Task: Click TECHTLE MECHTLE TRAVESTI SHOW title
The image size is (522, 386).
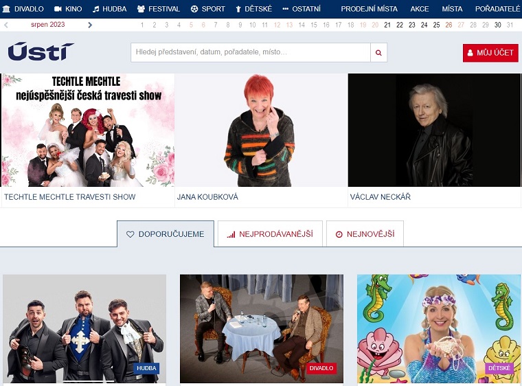Action: (x=70, y=197)
